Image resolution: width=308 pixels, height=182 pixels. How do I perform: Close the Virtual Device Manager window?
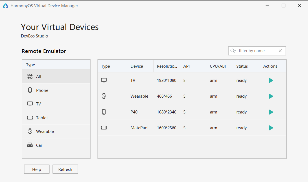coord(300,6)
